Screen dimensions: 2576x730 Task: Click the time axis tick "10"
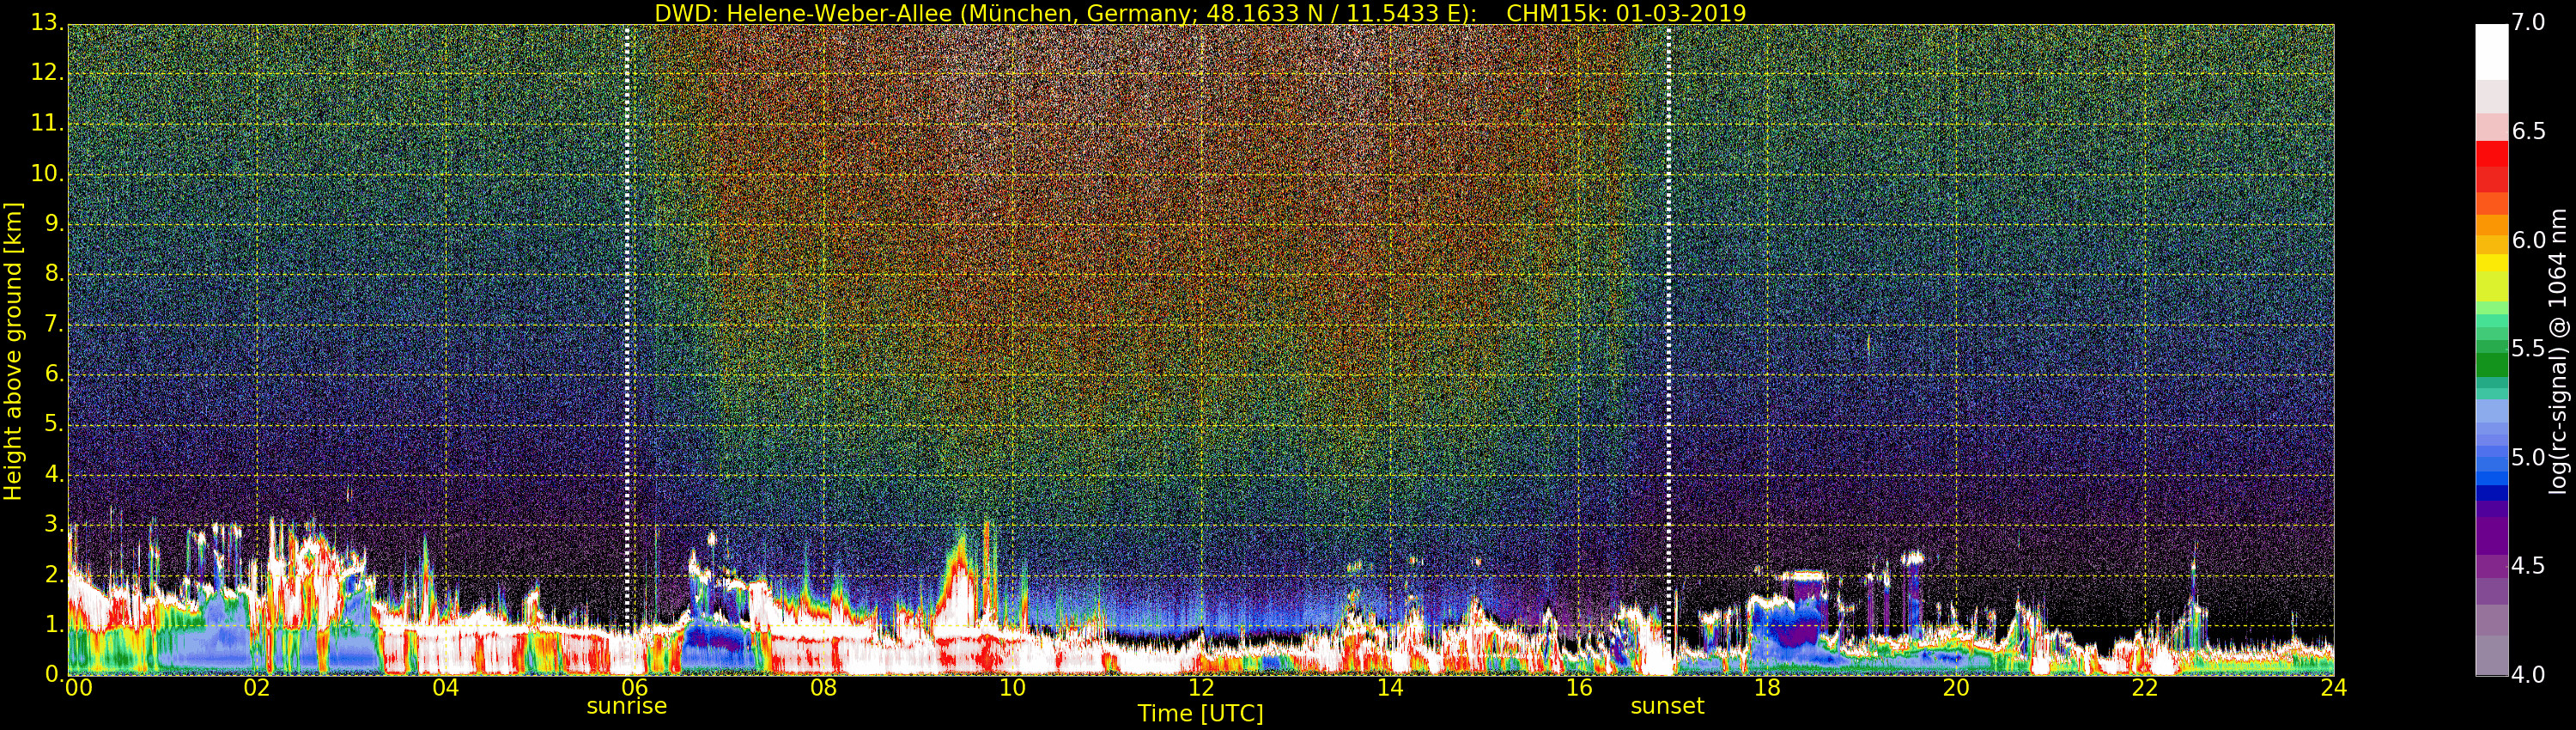1012,688
